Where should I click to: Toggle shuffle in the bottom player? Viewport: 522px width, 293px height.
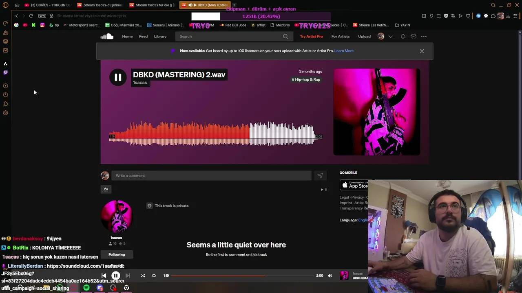143,276
